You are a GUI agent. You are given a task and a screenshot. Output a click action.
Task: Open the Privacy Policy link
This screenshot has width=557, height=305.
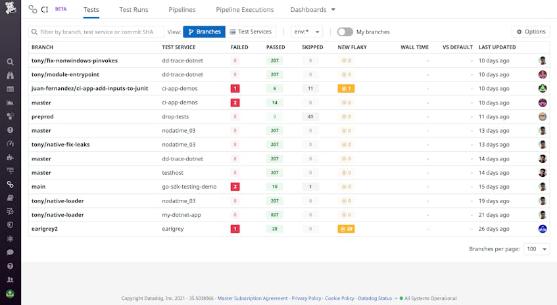(306, 298)
